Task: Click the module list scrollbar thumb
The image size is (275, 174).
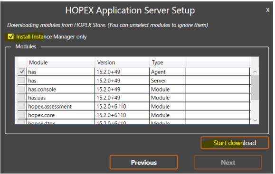Action: [255, 88]
